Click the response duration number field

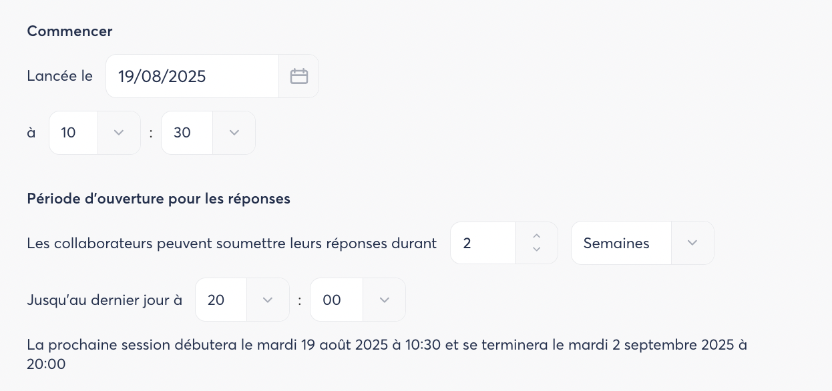482,244
